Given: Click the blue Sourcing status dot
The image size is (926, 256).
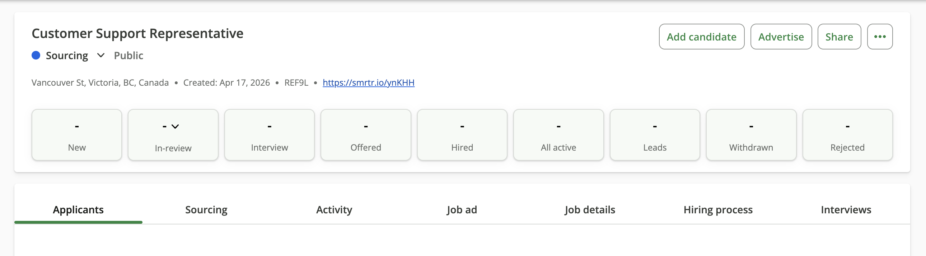Looking at the screenshot, I should click(36, 55).
